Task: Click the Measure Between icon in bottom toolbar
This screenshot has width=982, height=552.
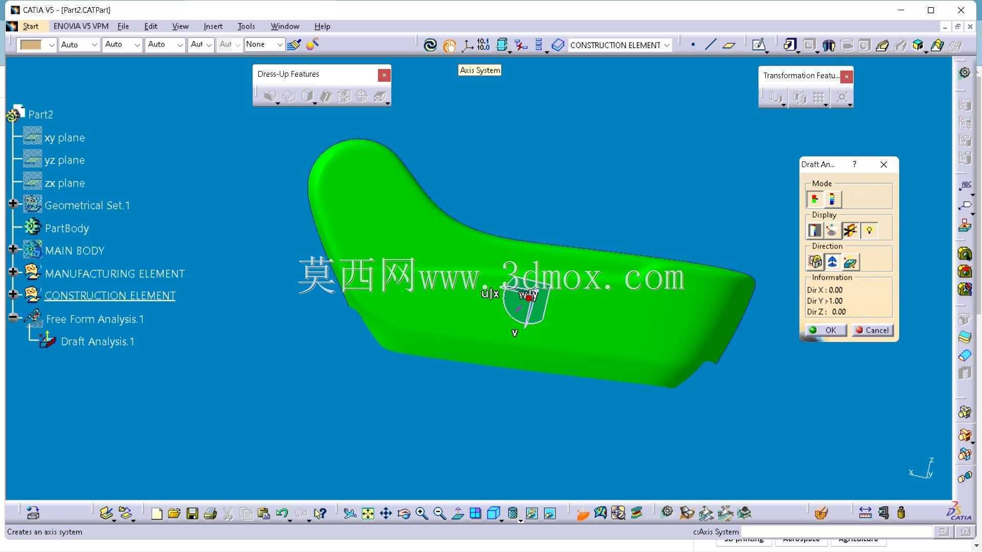Action: 865,513
